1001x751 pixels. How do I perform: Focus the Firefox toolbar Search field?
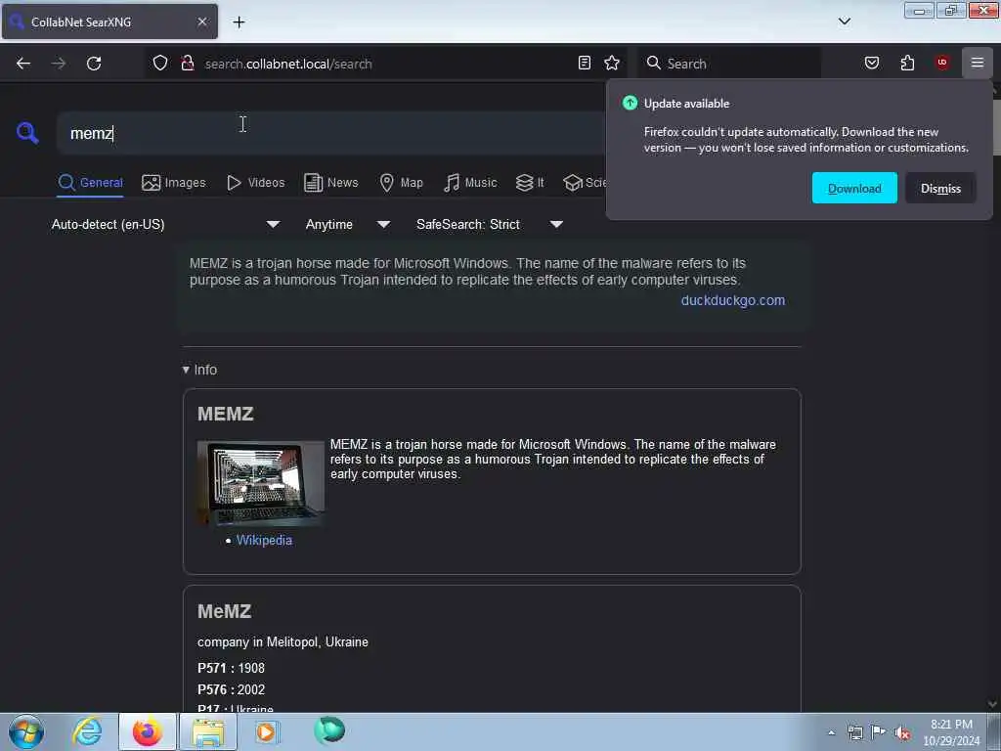730,64
